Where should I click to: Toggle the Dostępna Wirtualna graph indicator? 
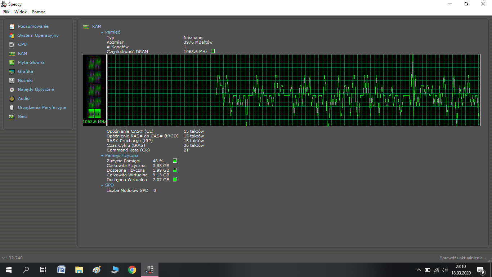pyautogui.click(x=175, y=180)
